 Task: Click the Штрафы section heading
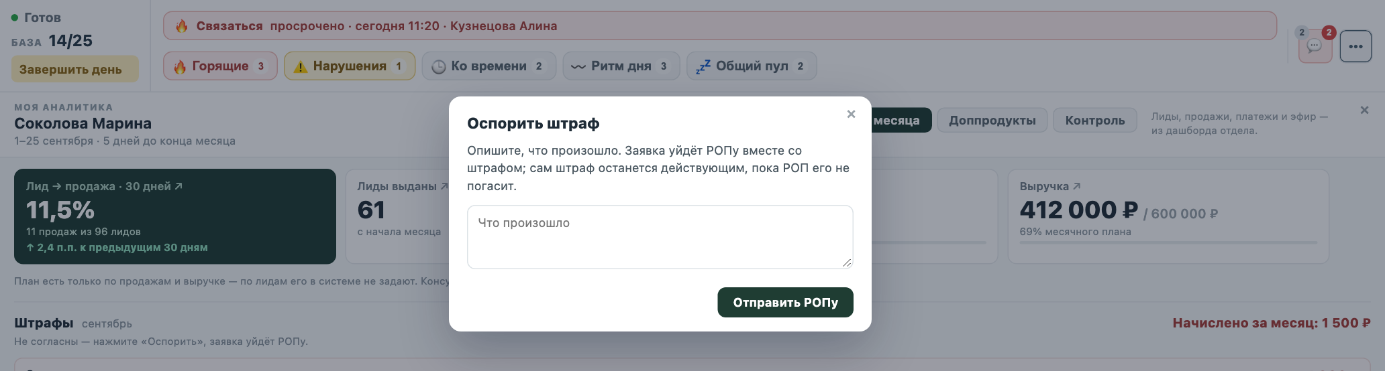[44, 323]
